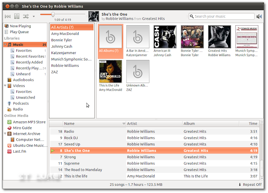
Task: Pause the current song
Action: pyautogui.click(x=17, y=16)
